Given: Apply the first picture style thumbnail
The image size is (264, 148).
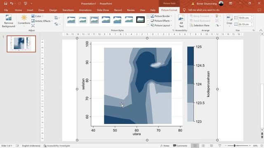Looking at the screenshot, I should [x=71, y=20].
